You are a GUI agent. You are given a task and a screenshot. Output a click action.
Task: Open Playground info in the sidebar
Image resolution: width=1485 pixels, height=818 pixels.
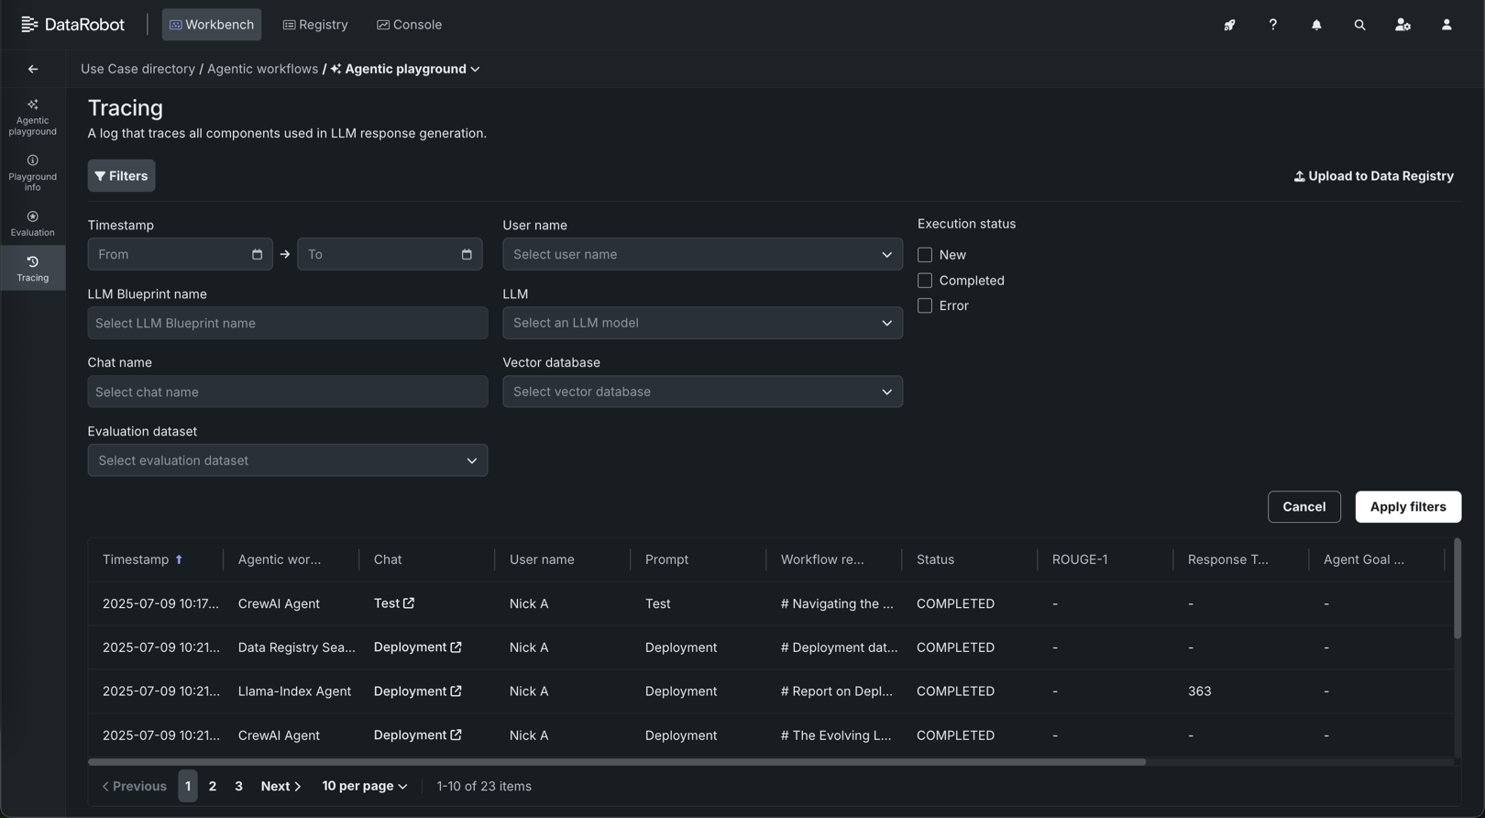tap(33, 172)
